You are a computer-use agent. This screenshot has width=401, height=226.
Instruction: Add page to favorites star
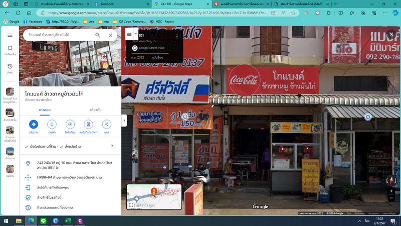pyautogui.click(x=293, y=13)
